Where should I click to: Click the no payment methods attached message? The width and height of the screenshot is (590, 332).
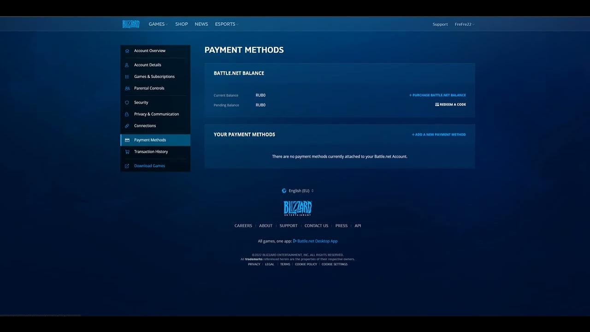340,156
